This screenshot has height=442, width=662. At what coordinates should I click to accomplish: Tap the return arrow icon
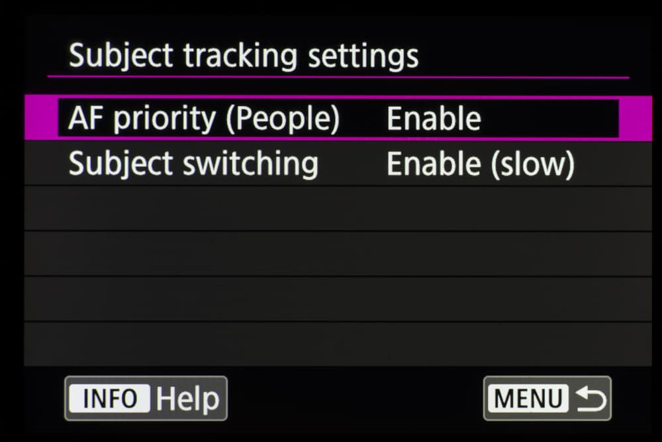coord(591,398)
